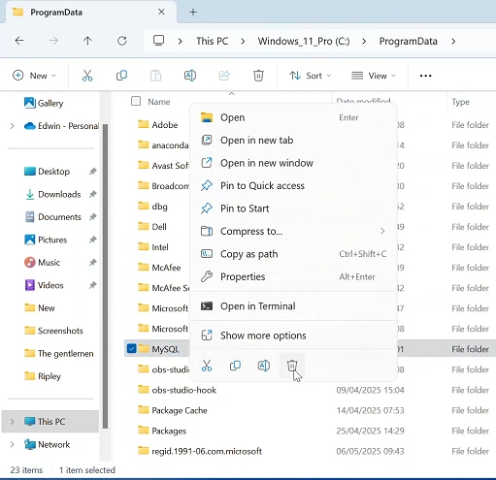Click the chevron after ProgramData in address bar
This screenshot has width=496, height=480.
coord(453,41)
